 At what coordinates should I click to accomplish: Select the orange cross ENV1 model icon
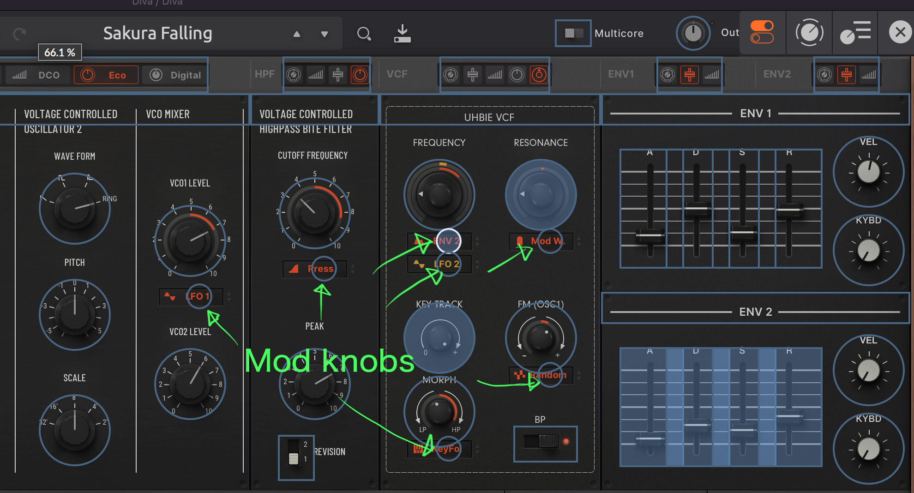point(690,74)
